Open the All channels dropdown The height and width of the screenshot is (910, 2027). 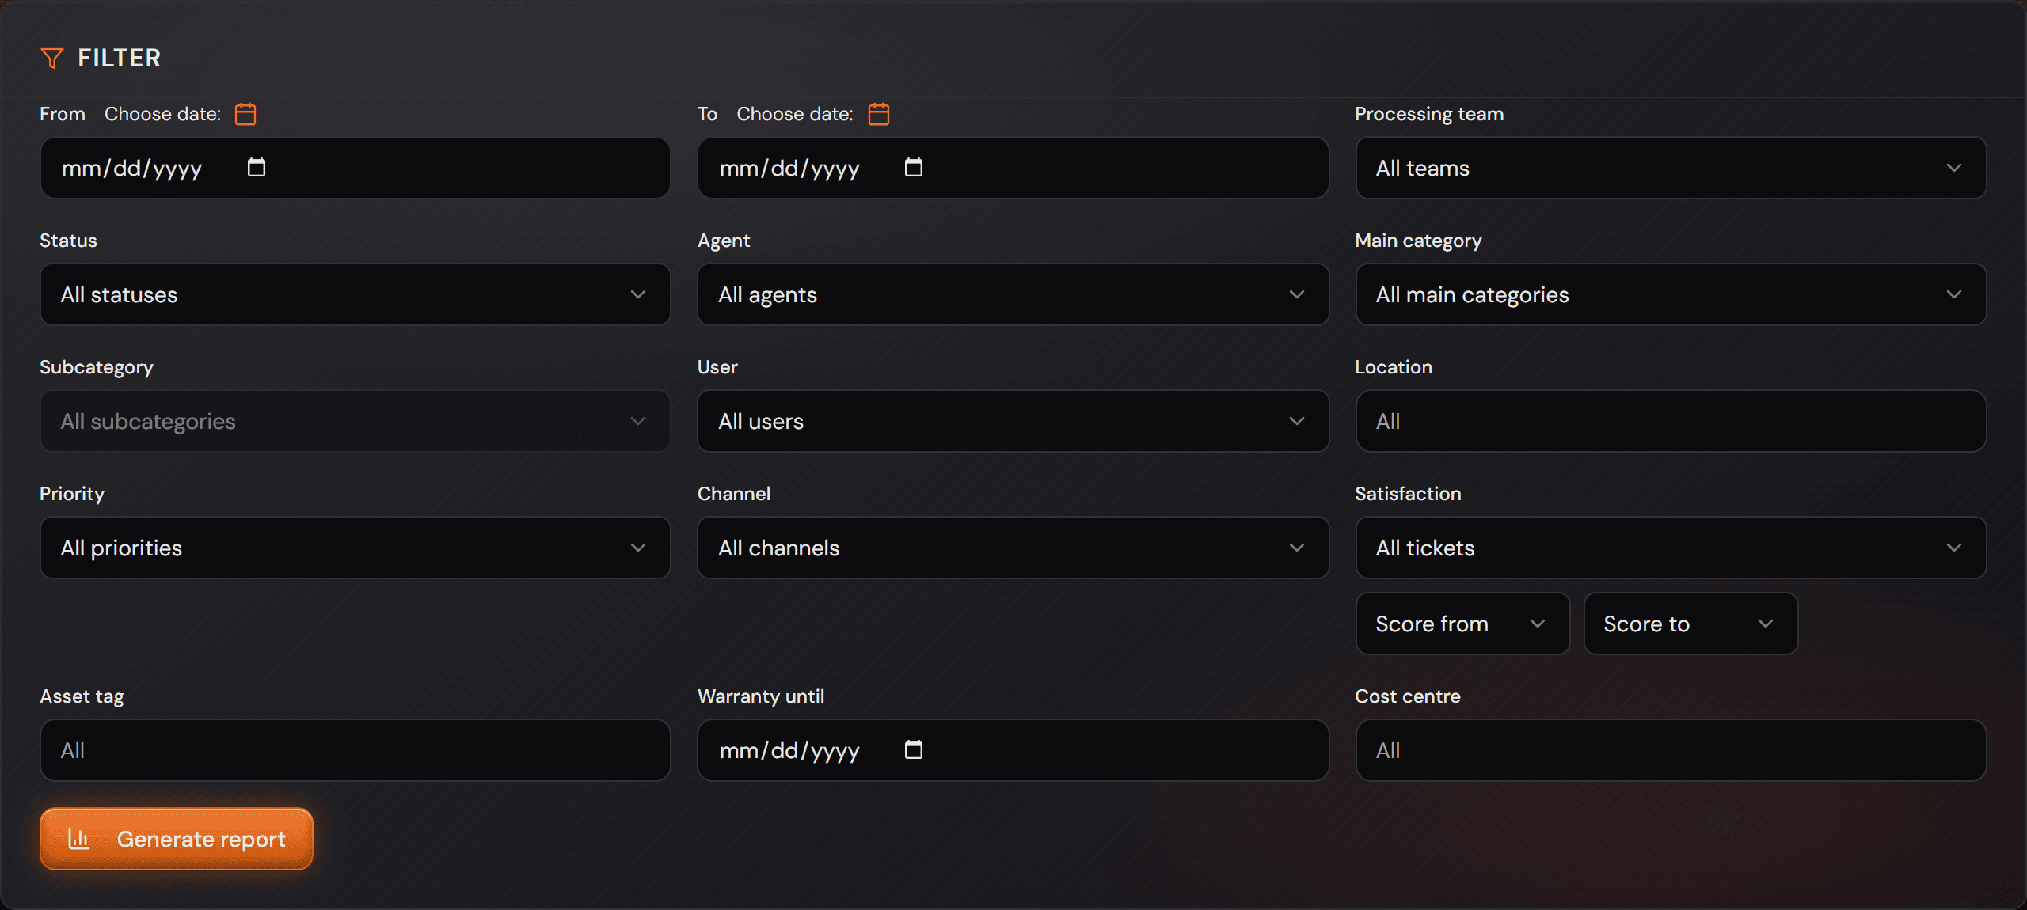click(x=1013, y=548)
